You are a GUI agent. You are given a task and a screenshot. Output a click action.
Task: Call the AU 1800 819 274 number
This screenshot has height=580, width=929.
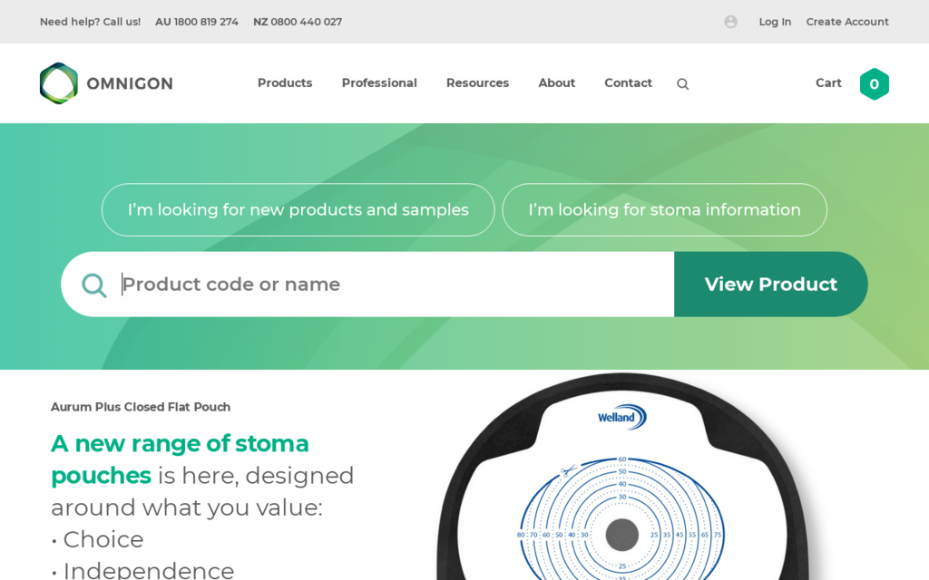(197, 22)
